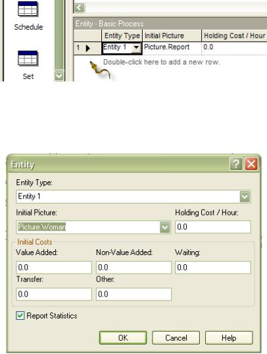Select row 1 header in entity spreadsheet

87,48
